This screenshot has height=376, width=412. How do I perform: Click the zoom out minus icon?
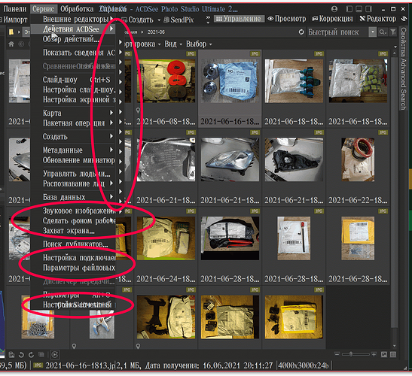337,354
